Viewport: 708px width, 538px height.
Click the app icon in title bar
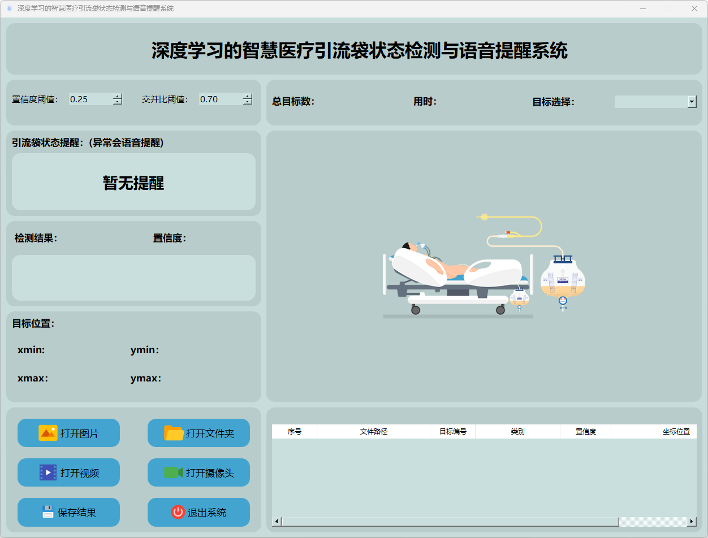coord(9,8)
